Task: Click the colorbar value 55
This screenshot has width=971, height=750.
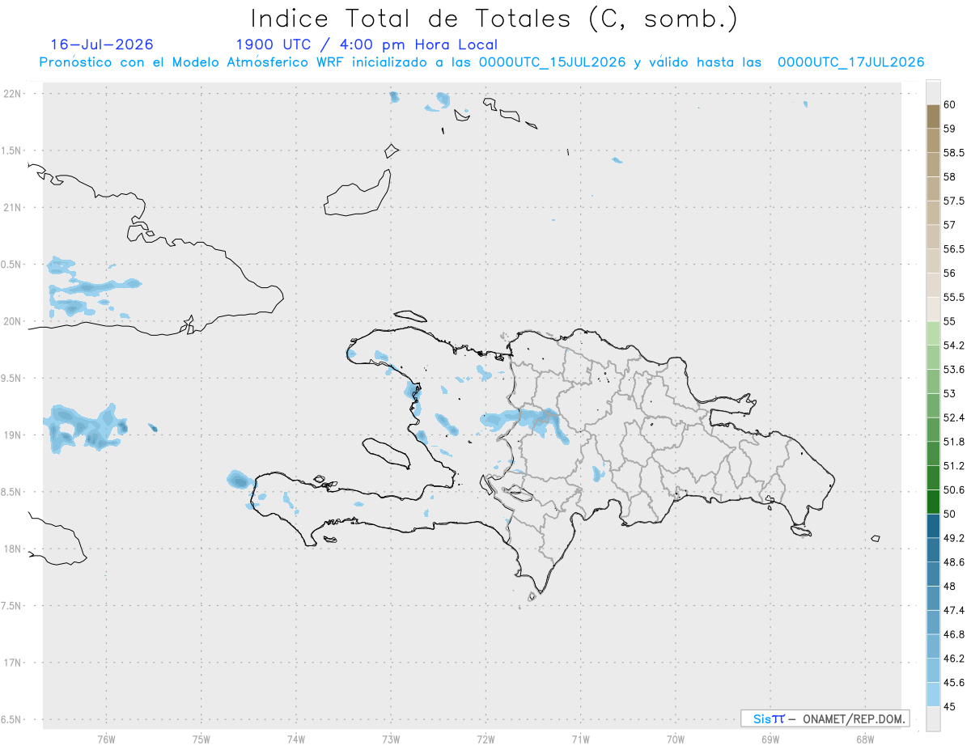Action: pyautogui.click(x=950, y=321)
